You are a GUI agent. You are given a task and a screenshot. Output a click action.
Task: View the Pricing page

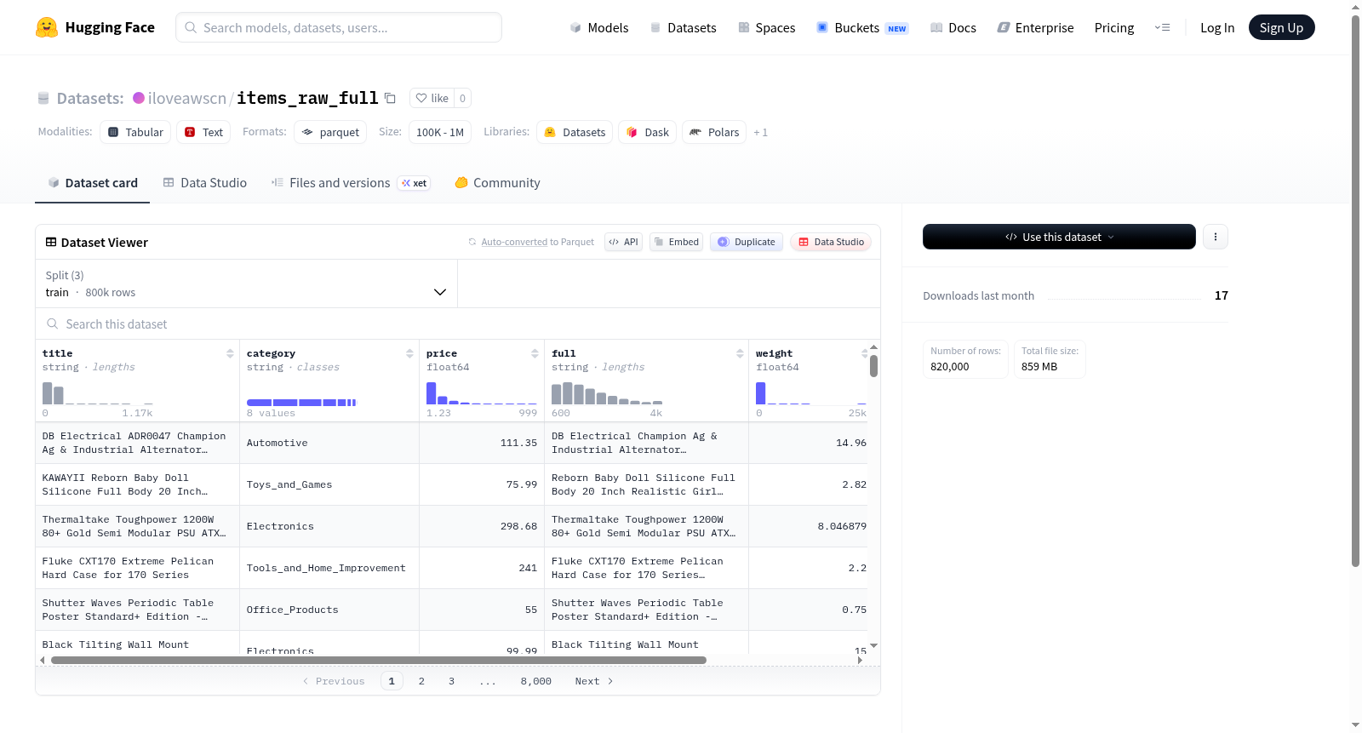pos(1114,27)
